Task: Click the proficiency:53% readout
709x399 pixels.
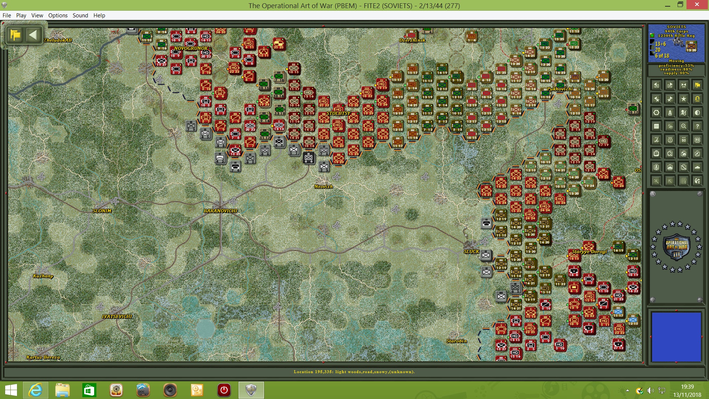Action: coord(676,65)
